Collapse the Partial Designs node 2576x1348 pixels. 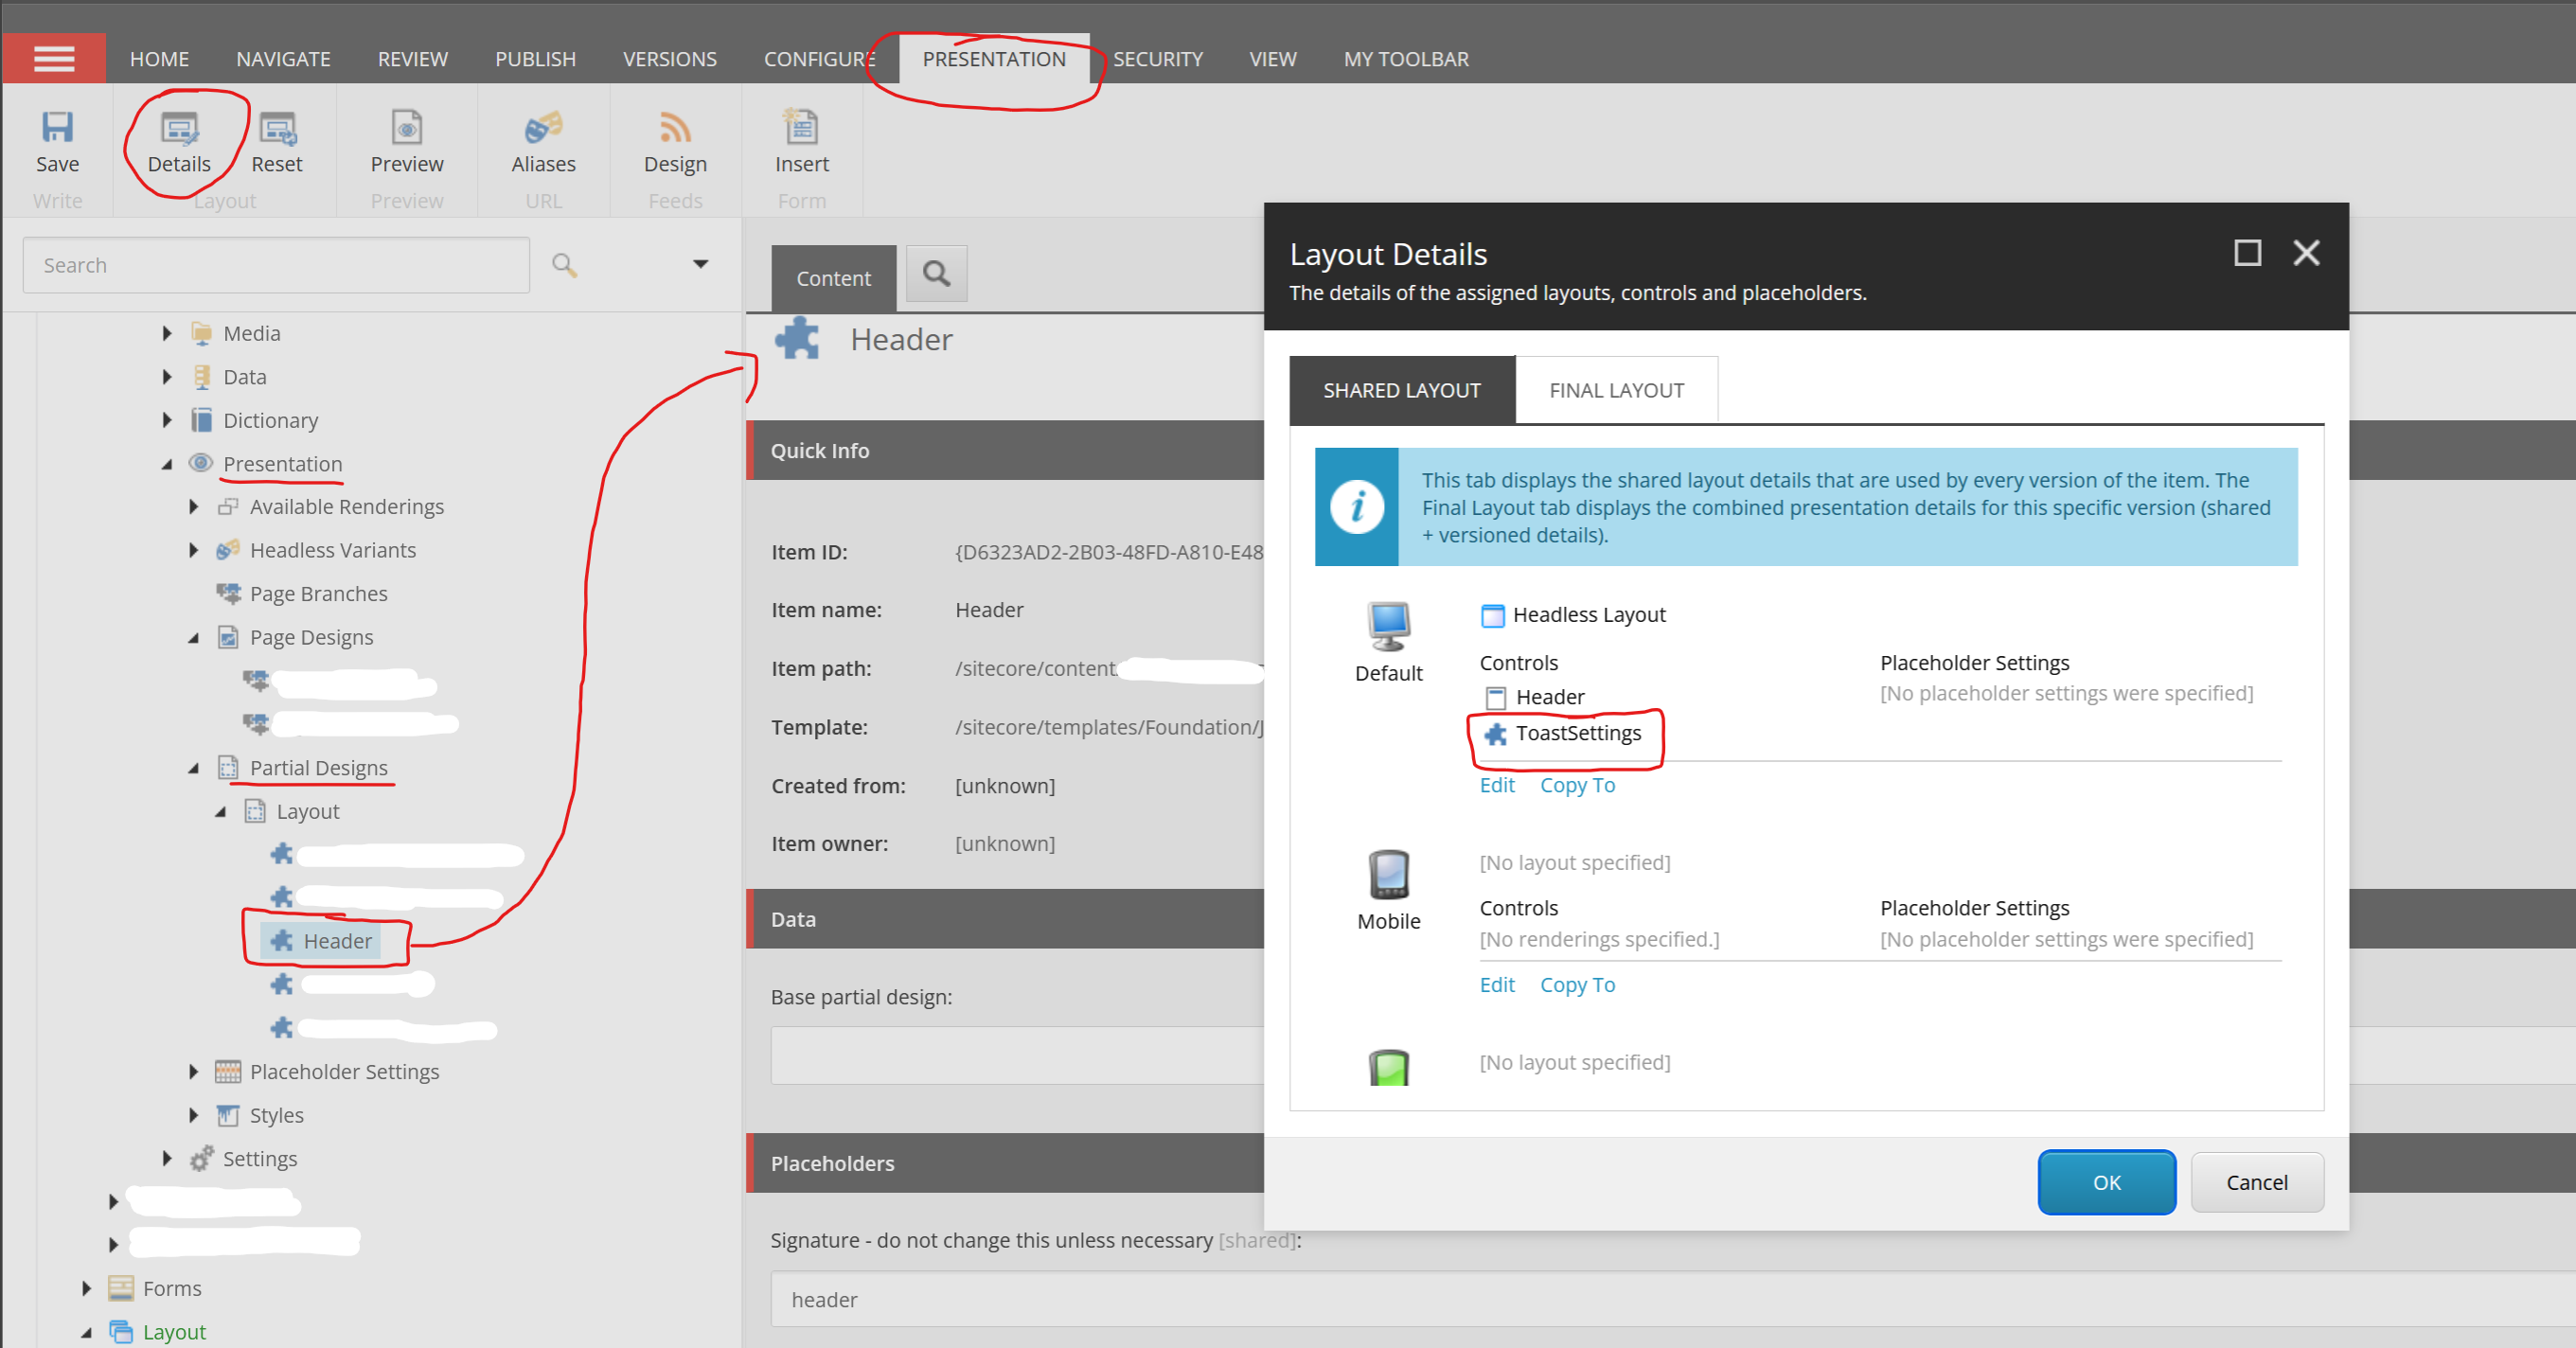[193, 768]
